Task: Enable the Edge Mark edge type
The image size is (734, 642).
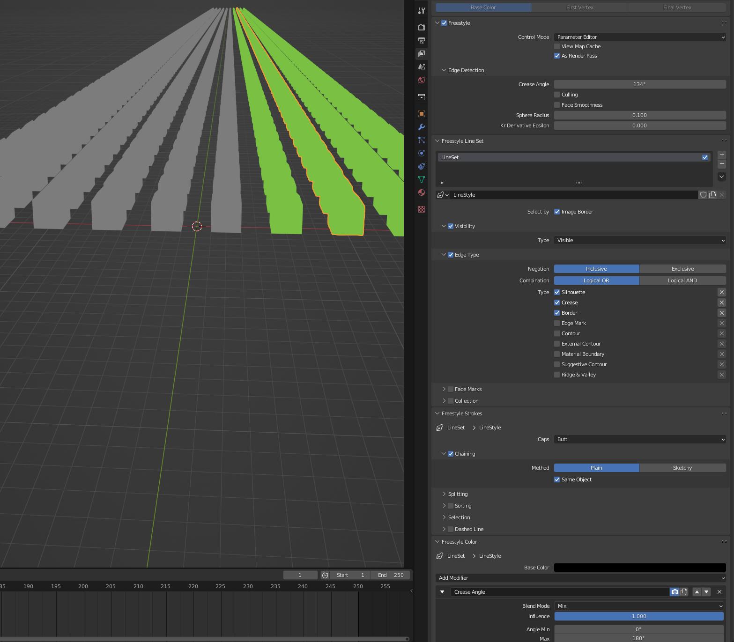Action: coord(557,323)
